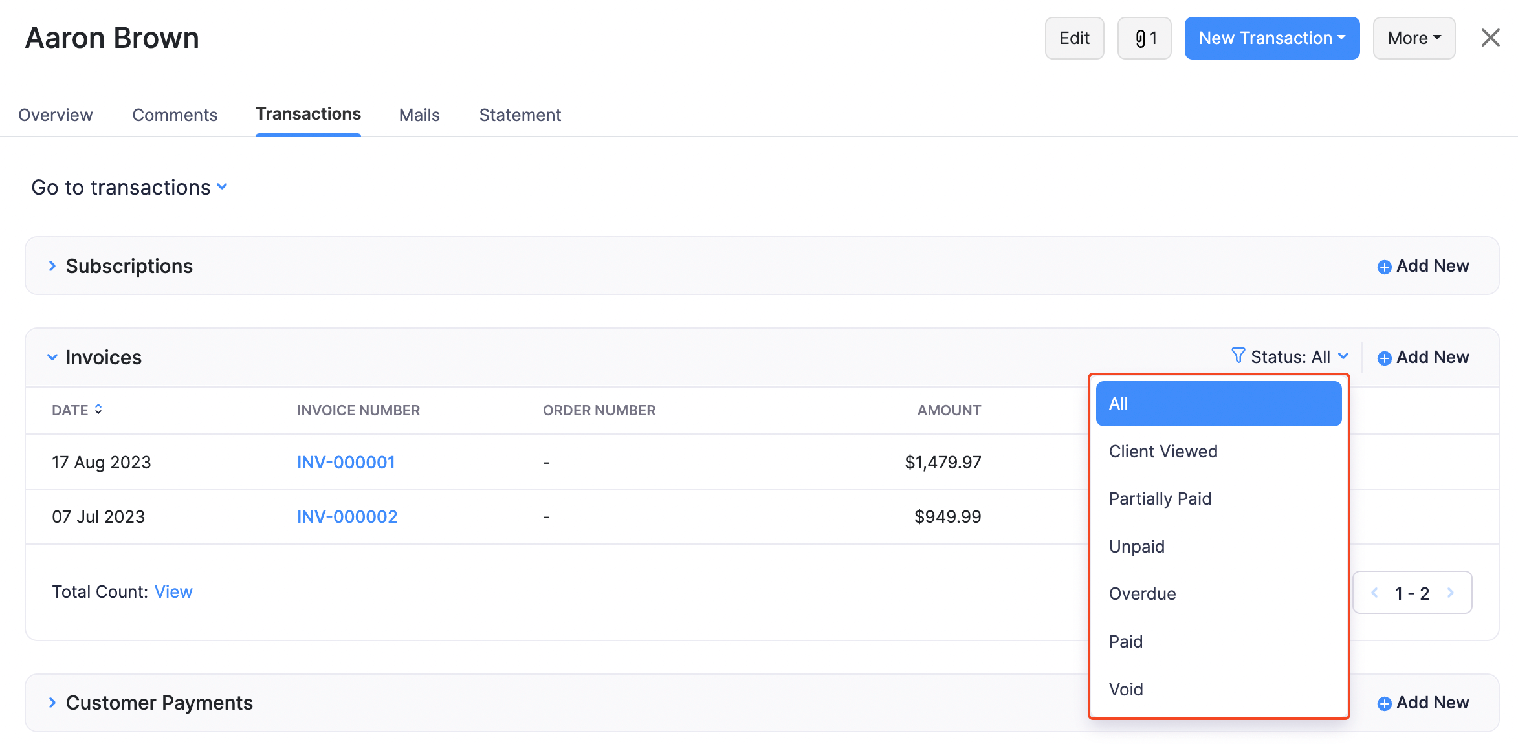Expand the Subscriptions section
Viewport: 1518px width, 744px height.
coord(52,265)
